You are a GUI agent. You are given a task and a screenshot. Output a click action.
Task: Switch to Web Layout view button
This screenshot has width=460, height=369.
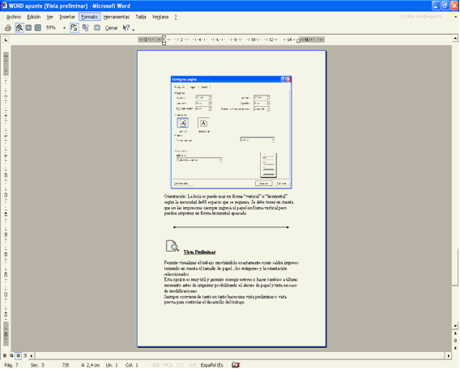point(11,355)
